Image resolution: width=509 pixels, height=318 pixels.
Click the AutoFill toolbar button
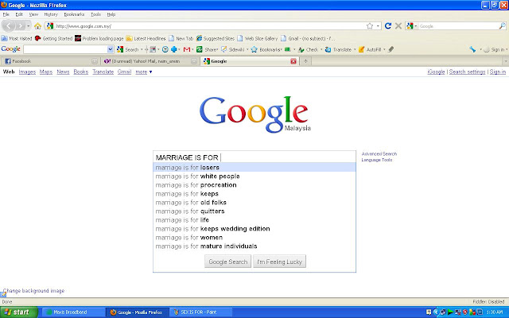pyautogui.click(x=370, y=49)
